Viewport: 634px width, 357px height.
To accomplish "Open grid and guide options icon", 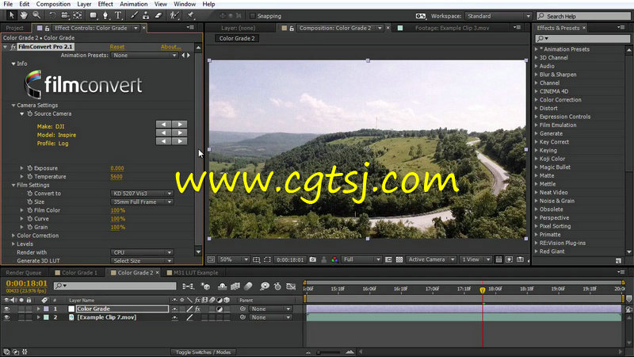I will 256,259.
